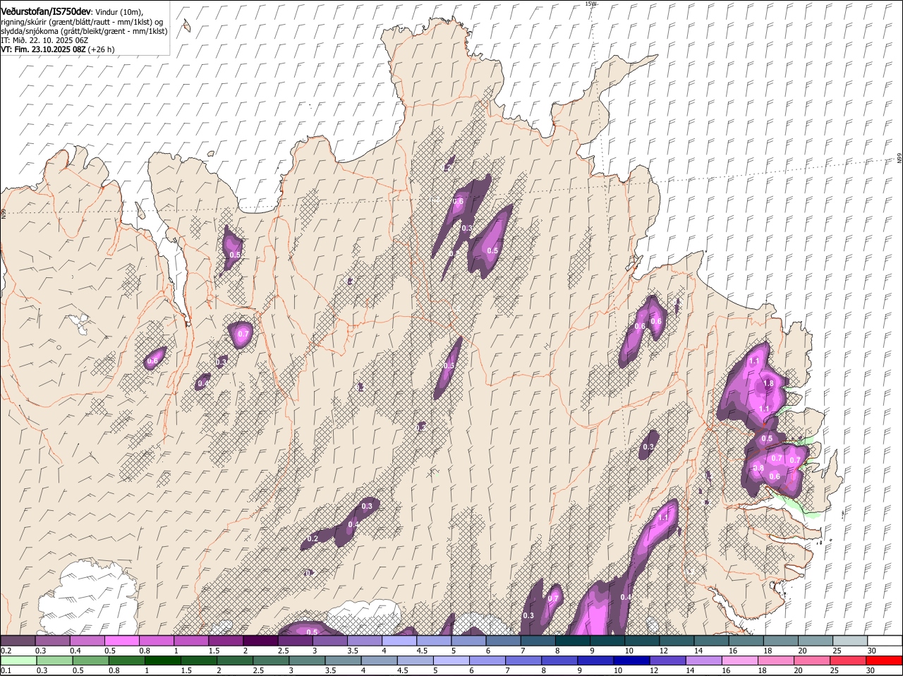Click the upper legend swatch labeled 4.5
This screenshot has height=676, width=903.
(x=434, y=641)
